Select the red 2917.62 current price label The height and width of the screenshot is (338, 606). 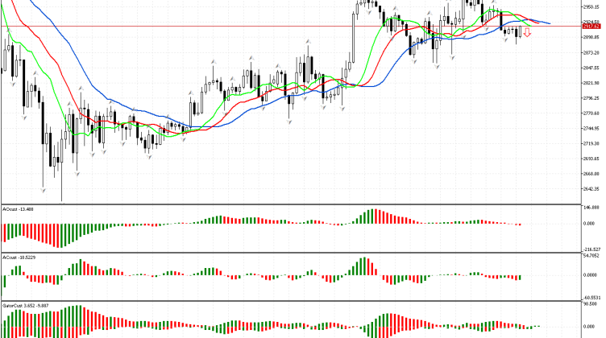(591, 27)
